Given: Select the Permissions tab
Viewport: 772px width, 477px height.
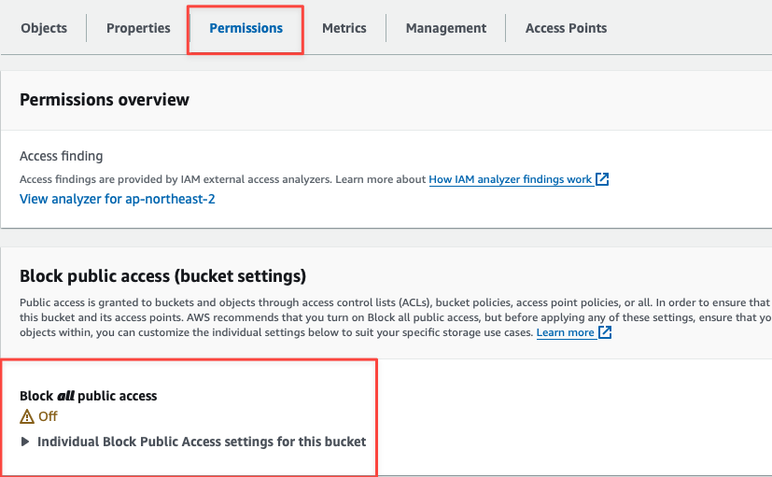Looking at the screenshot, I should pos(246,28).
